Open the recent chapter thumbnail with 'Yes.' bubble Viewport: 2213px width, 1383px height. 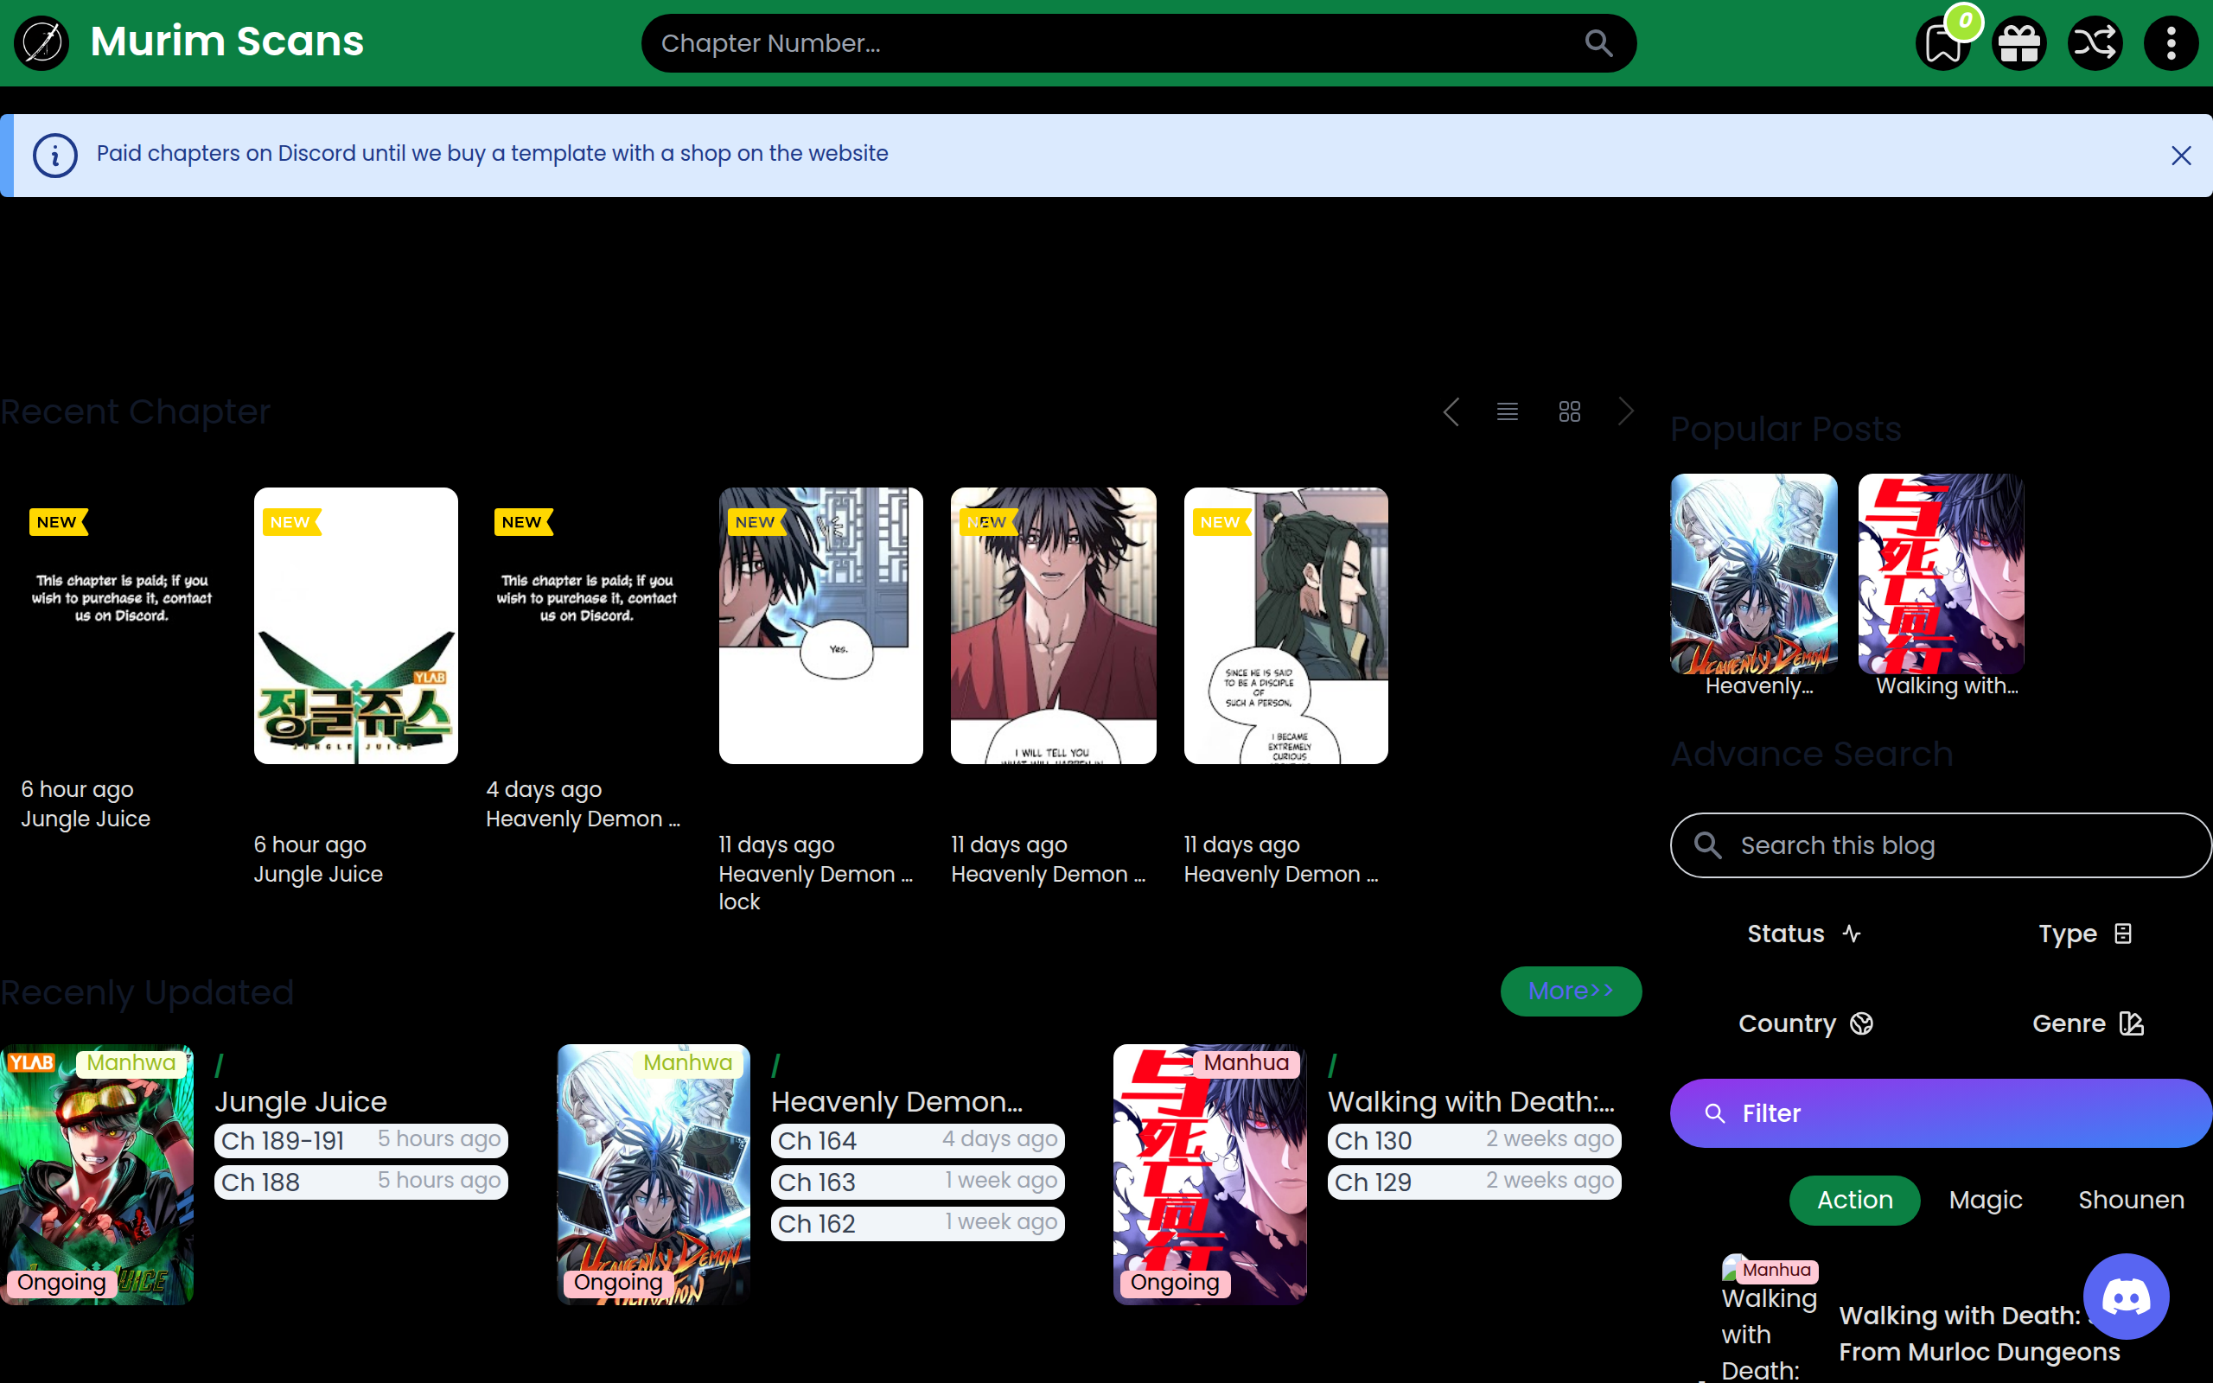(820, 626)
